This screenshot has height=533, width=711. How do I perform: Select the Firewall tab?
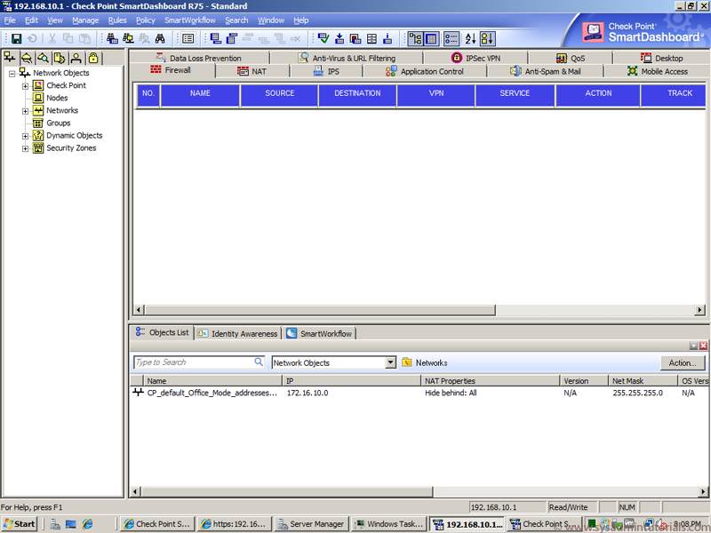[171, 70]
